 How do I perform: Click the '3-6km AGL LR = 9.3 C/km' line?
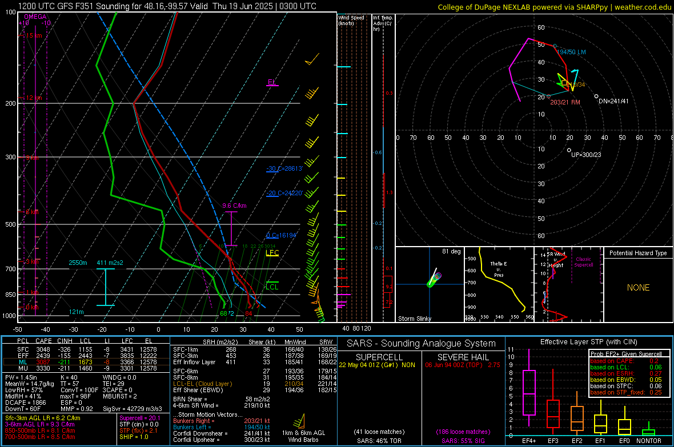pyautogui.click(x=40, y=424)
